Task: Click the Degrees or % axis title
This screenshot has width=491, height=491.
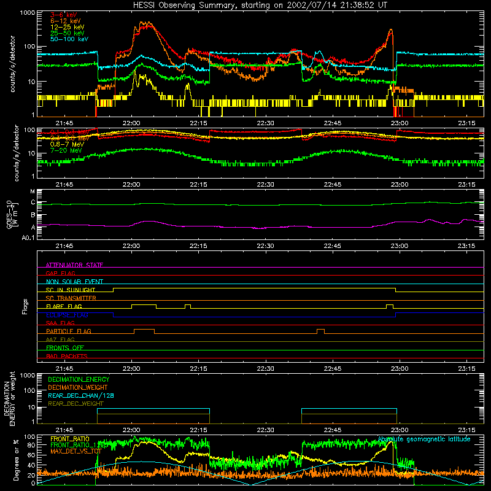Action: (x=16, y=460)
